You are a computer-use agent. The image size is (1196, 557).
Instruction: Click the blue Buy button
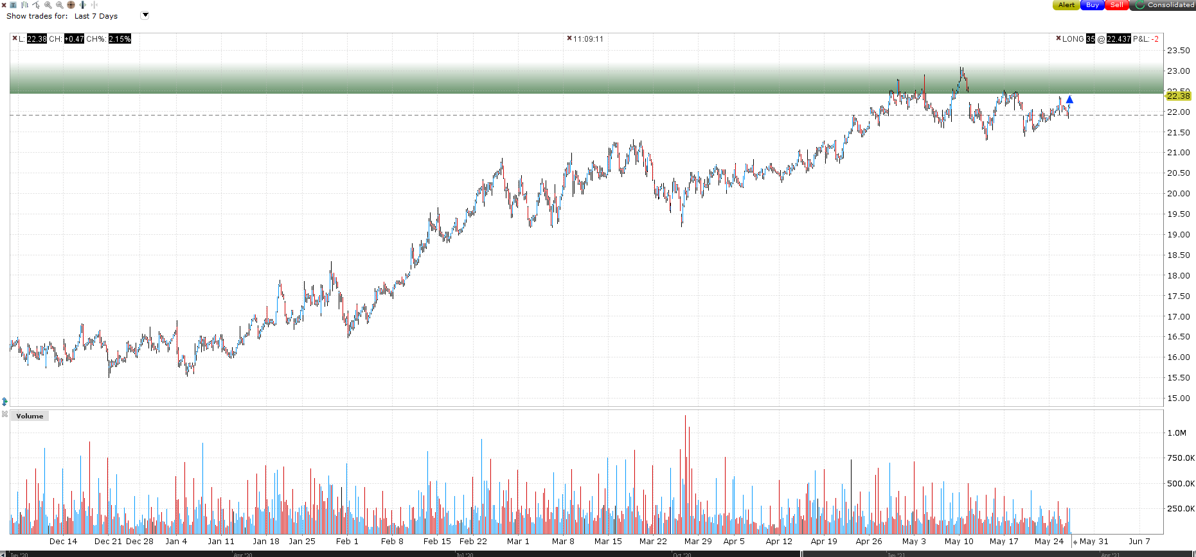(1093, 5)
